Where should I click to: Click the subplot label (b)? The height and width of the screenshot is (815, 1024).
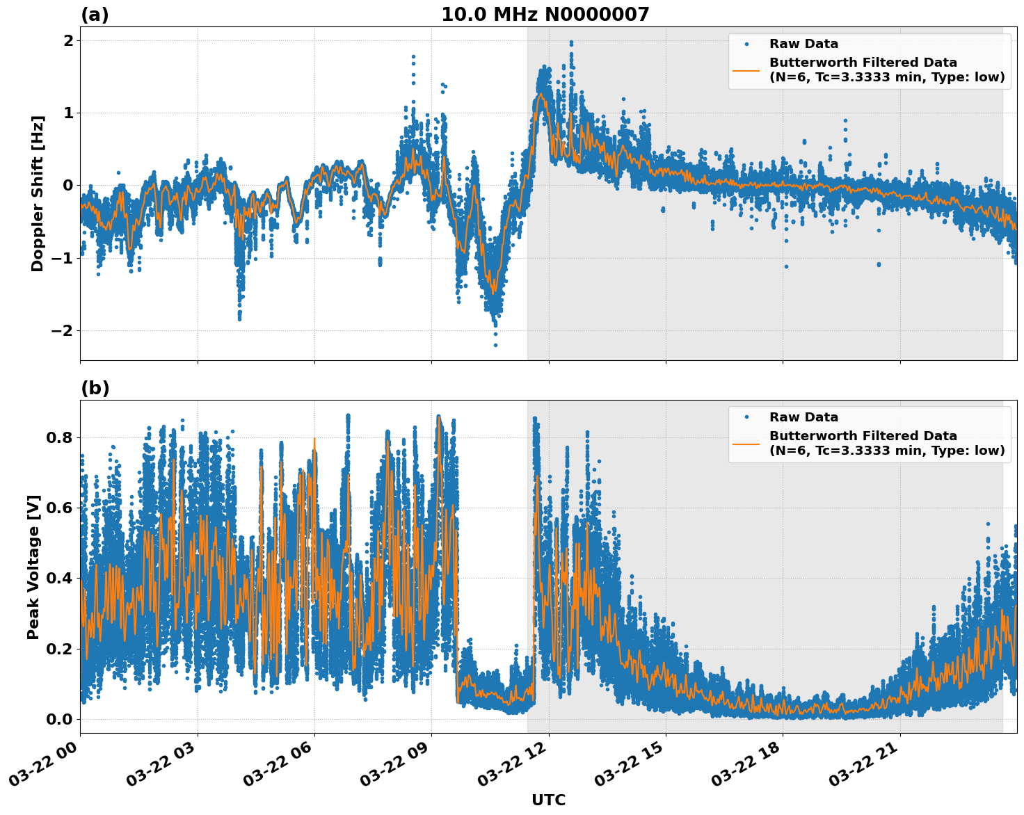pyautogui.click(x=95, y=387)
